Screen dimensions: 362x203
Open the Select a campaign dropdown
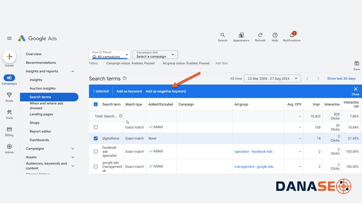coord(155,55)
